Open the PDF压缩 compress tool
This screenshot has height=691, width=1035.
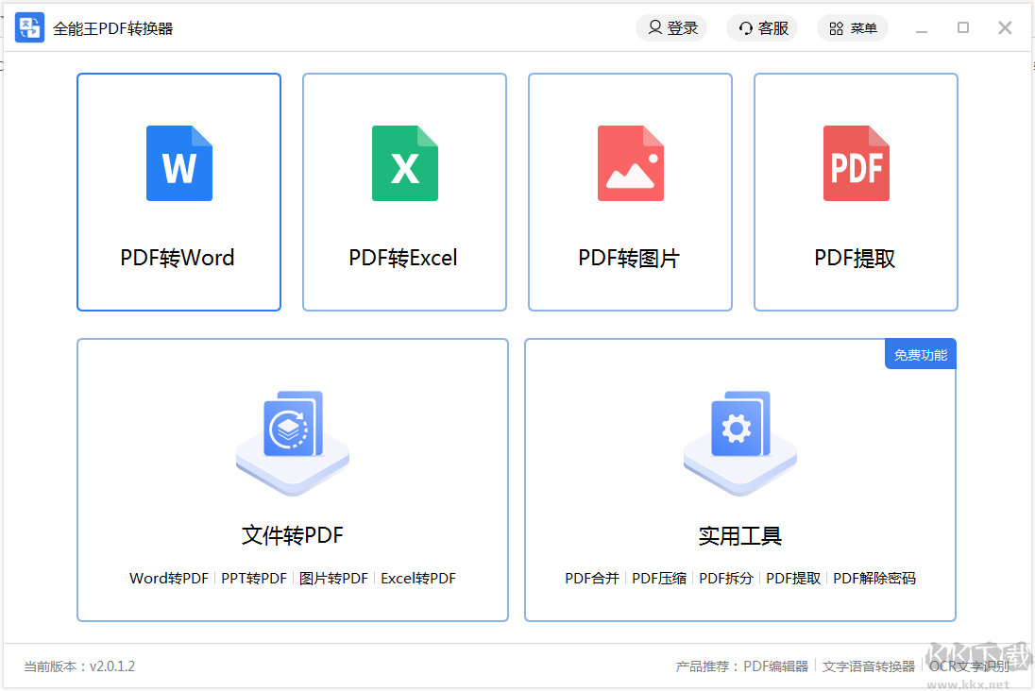coord(659,579)
